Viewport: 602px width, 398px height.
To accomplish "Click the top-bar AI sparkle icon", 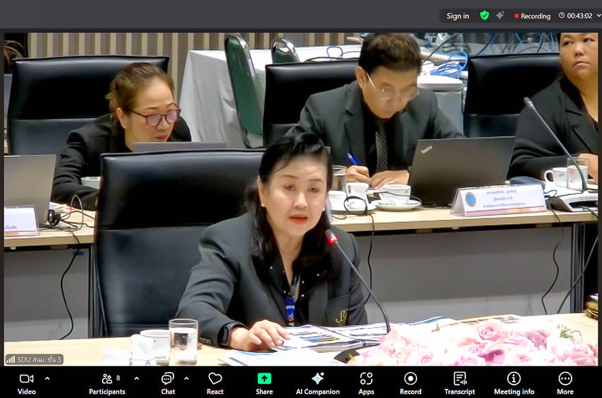I will 500,16.
